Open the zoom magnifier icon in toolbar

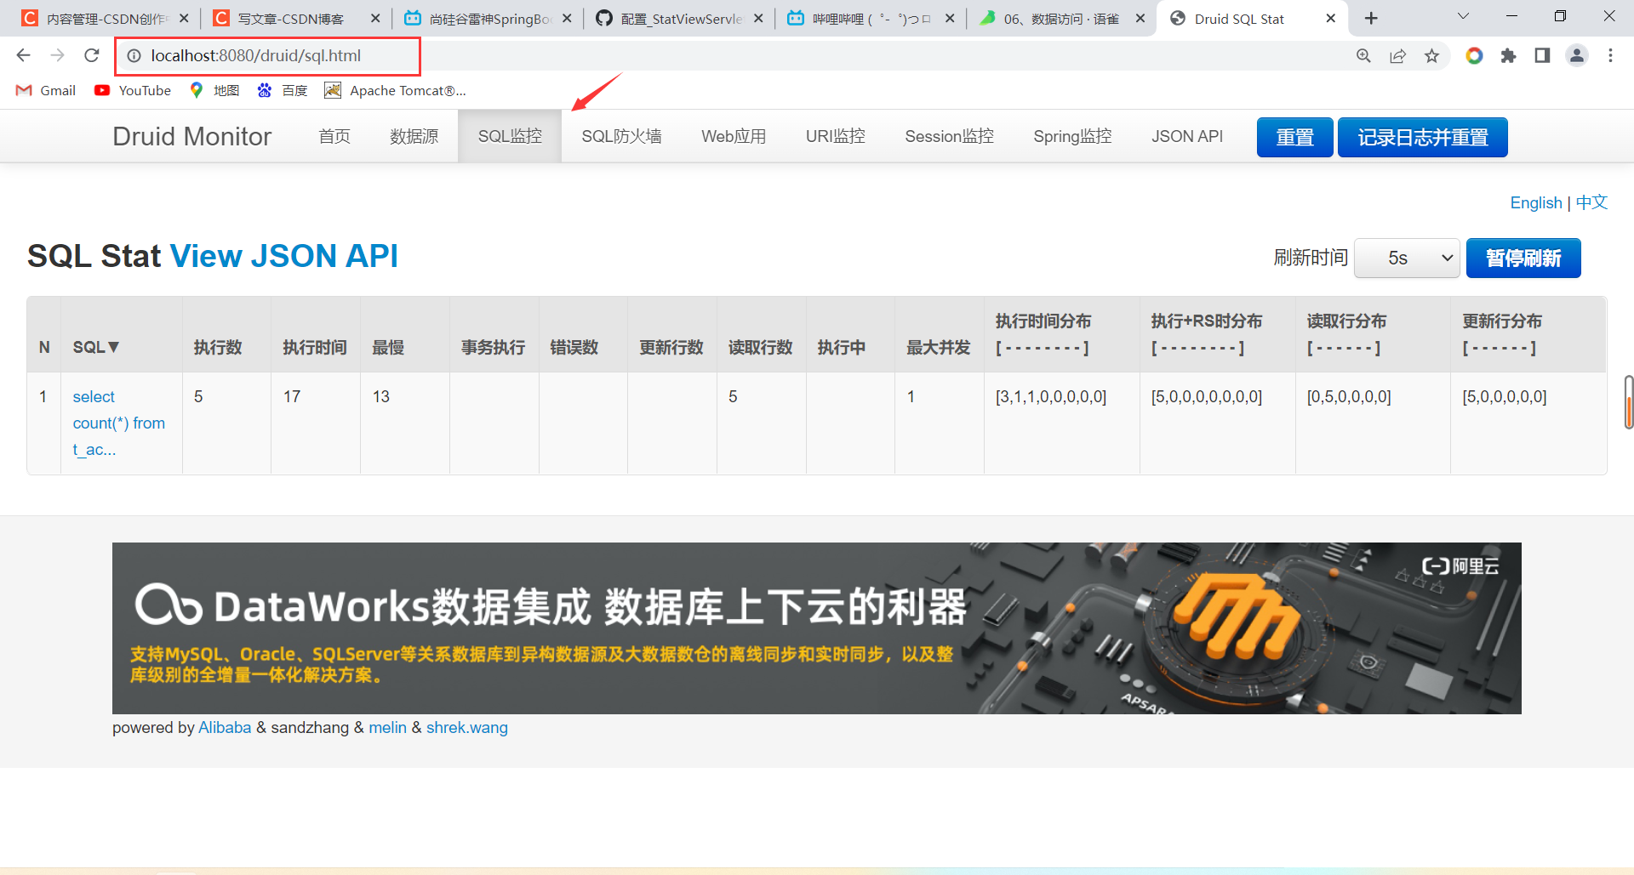point(1363,55)
